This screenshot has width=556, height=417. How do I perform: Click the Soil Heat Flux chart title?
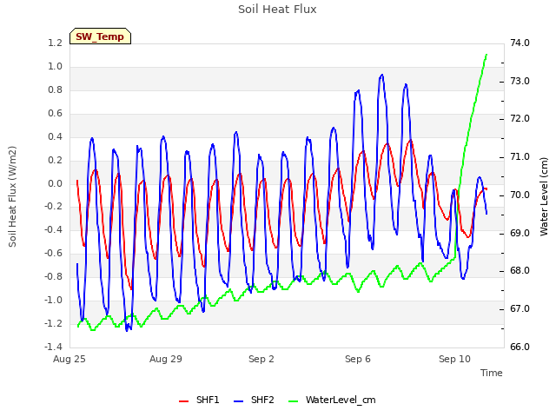[x=277, y=10]
